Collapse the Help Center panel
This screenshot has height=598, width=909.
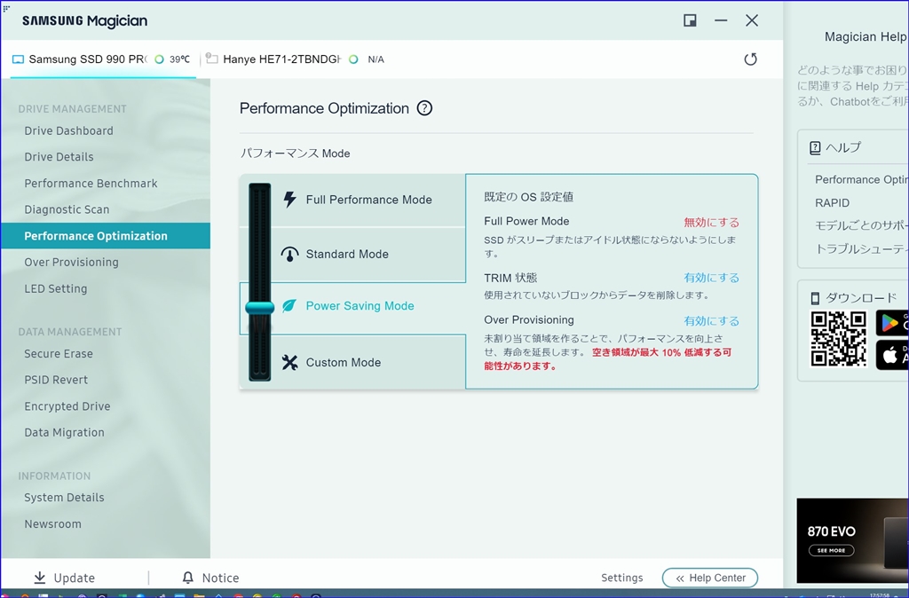pyautogui.click(x=710, y=578)
